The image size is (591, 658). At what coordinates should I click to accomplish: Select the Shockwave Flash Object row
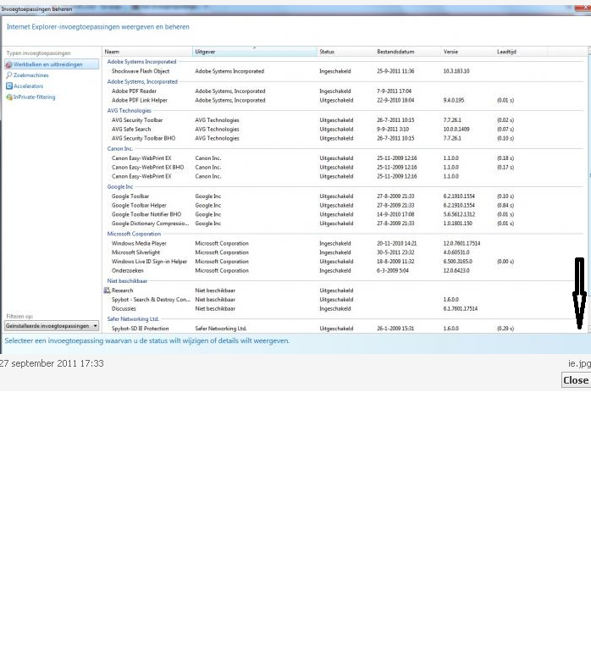click(344, 71)
